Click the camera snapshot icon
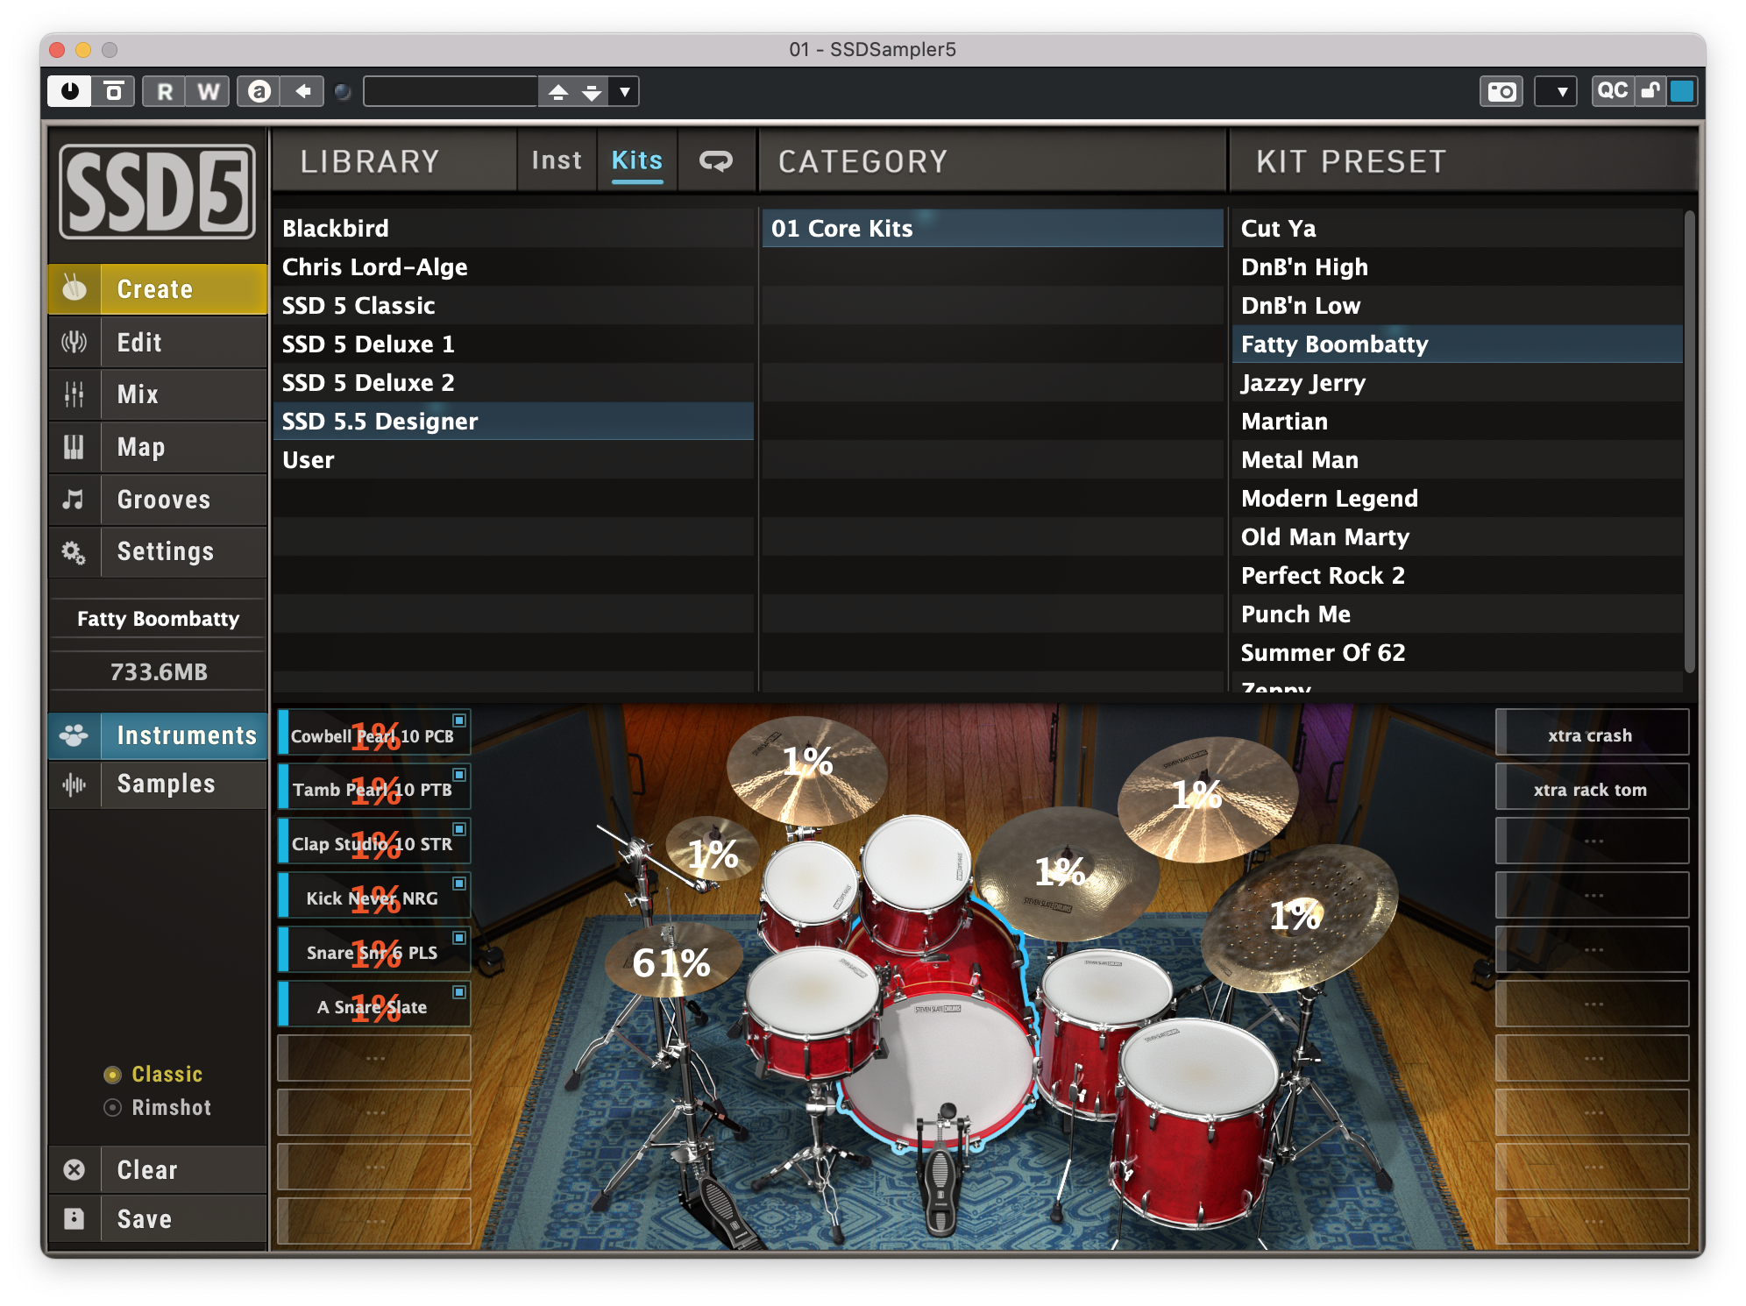This screenshot has width=1746, height=1306. pos(1501,91)
